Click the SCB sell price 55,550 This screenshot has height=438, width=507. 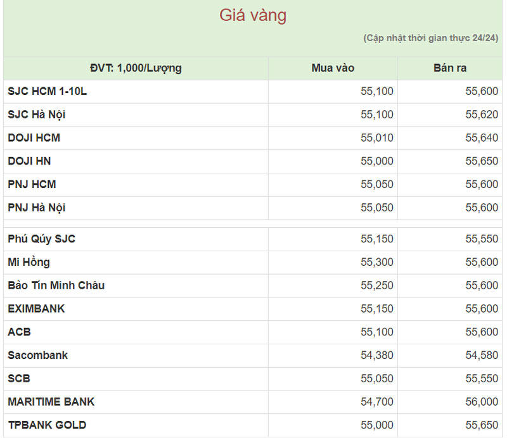tap(482, 379)
